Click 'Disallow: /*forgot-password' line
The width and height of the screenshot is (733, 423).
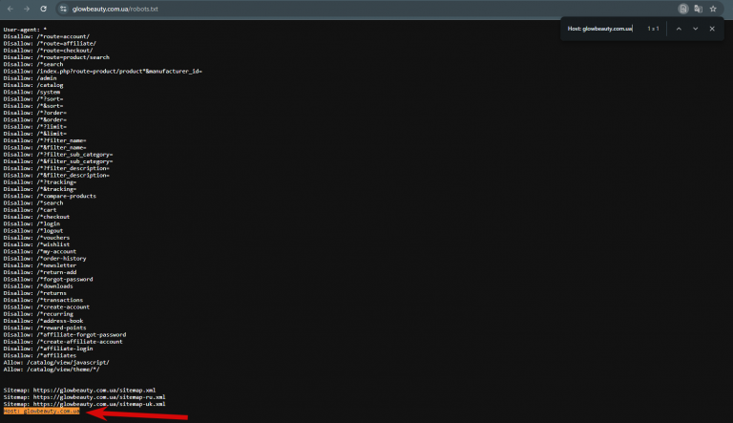coord(48,280)
